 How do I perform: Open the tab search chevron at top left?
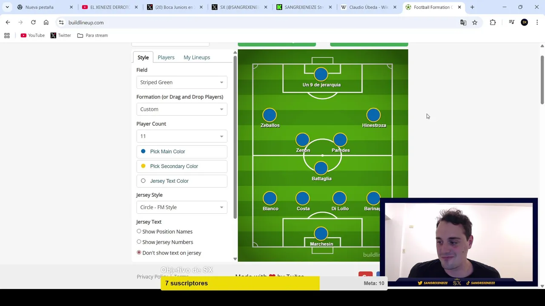7,7
